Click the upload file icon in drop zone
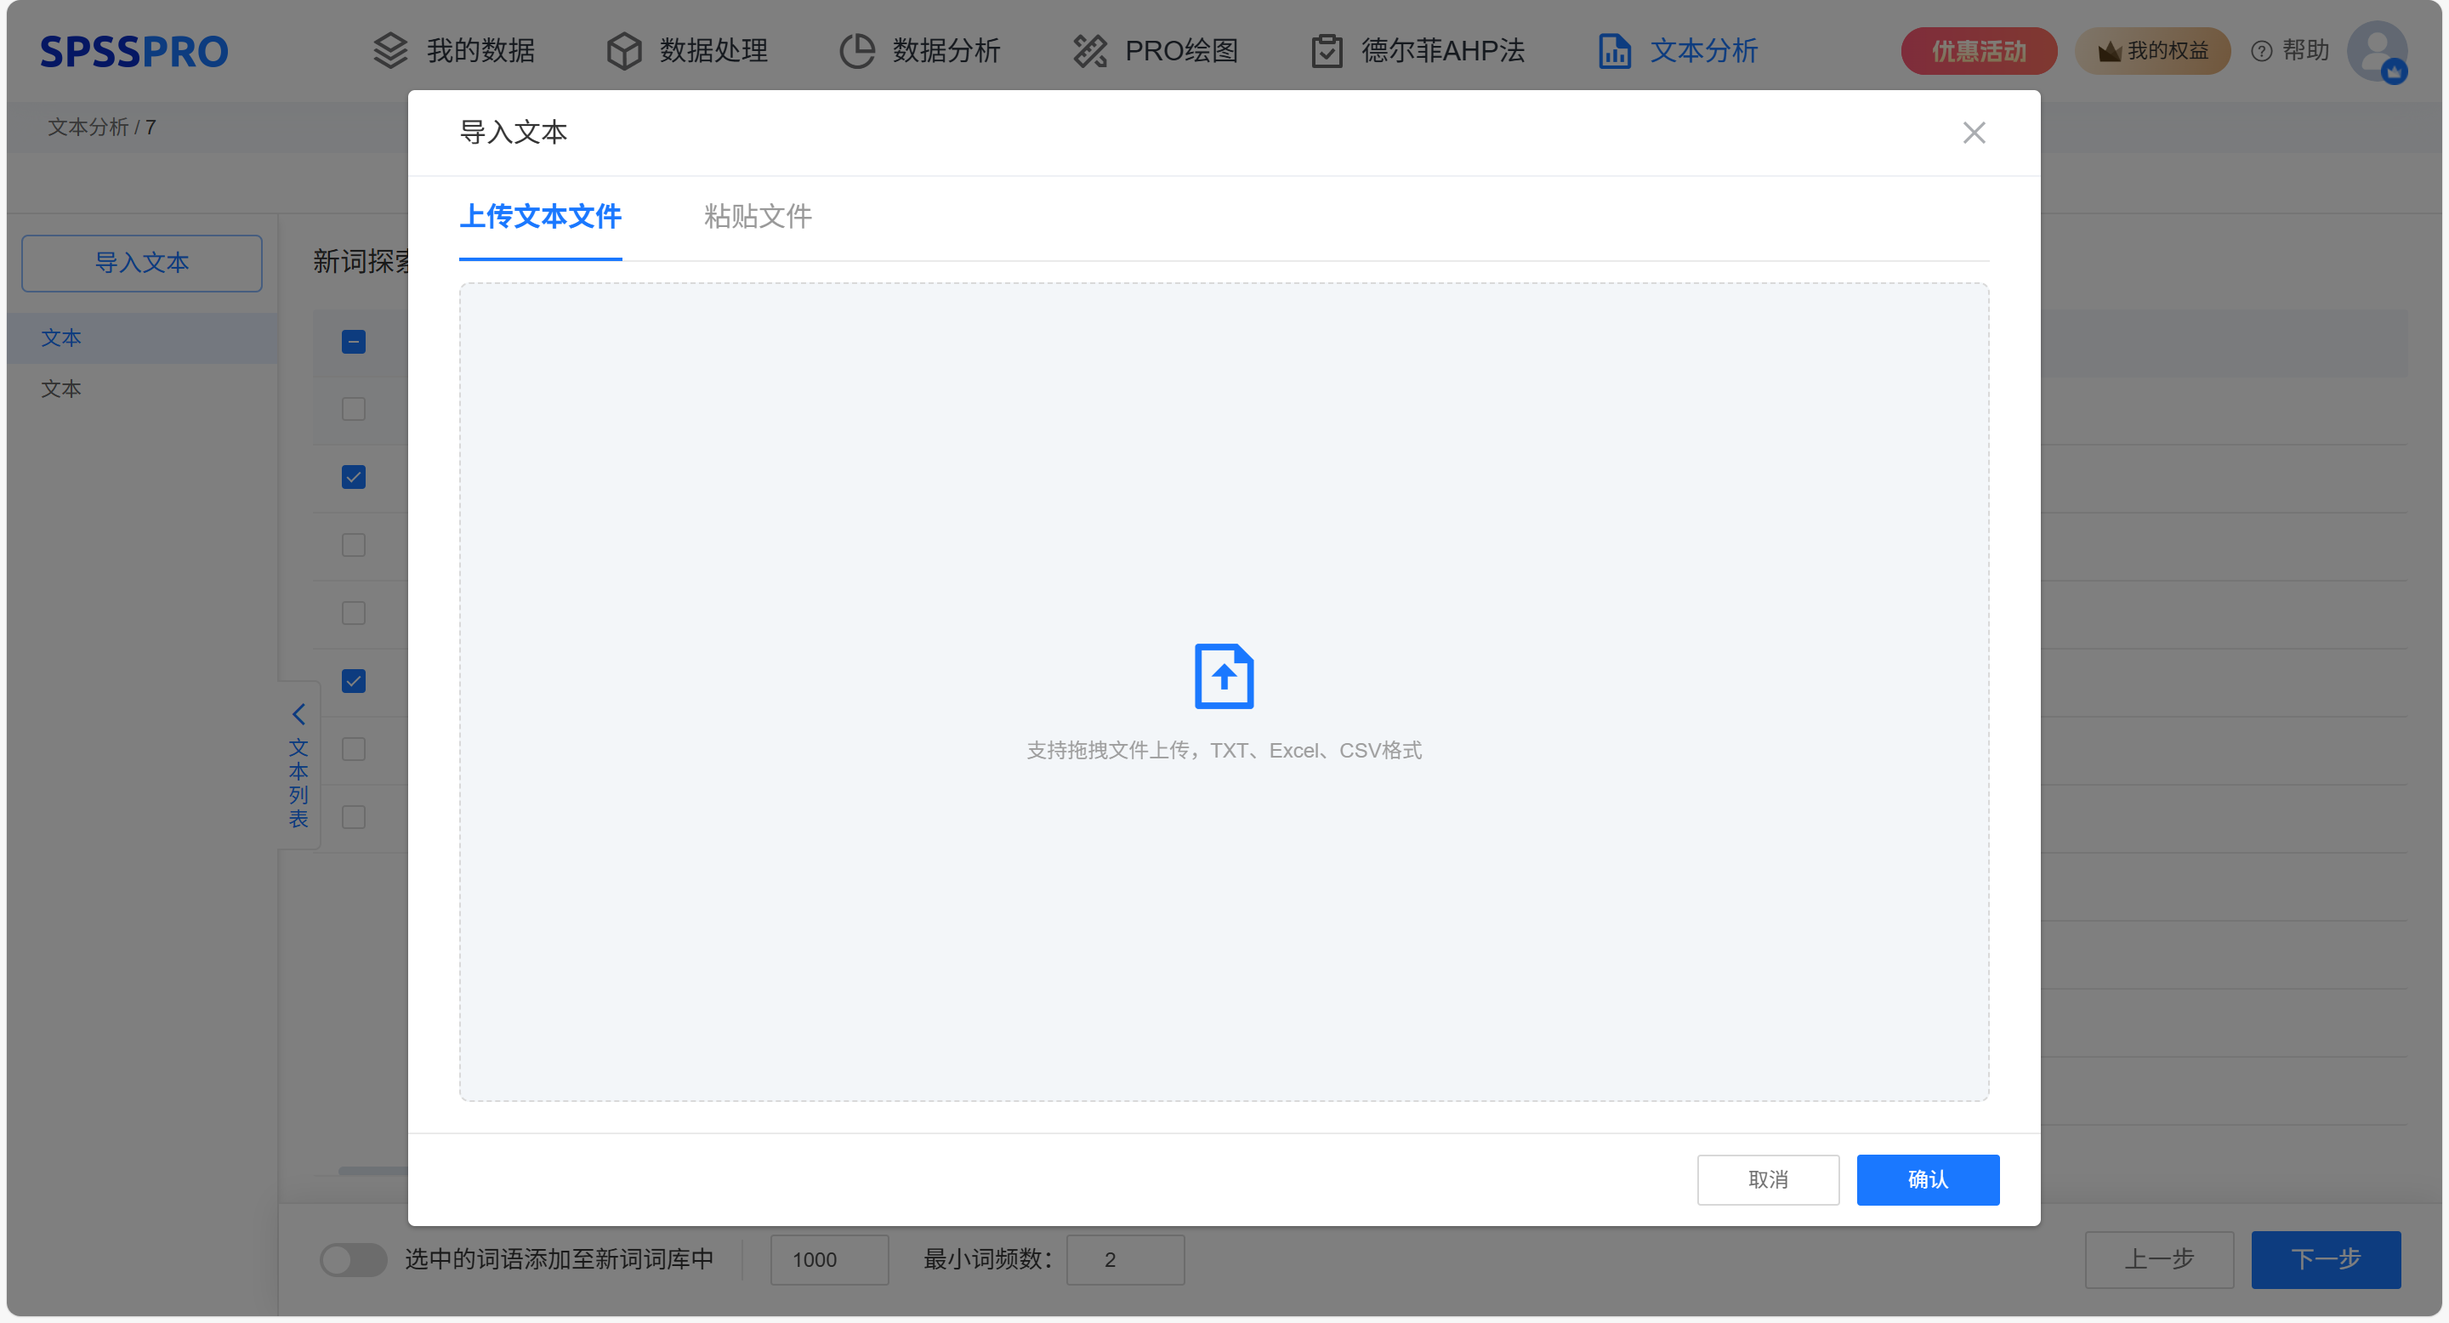The height and width of the screenshot is (1323, 2449). [1224, 676]
